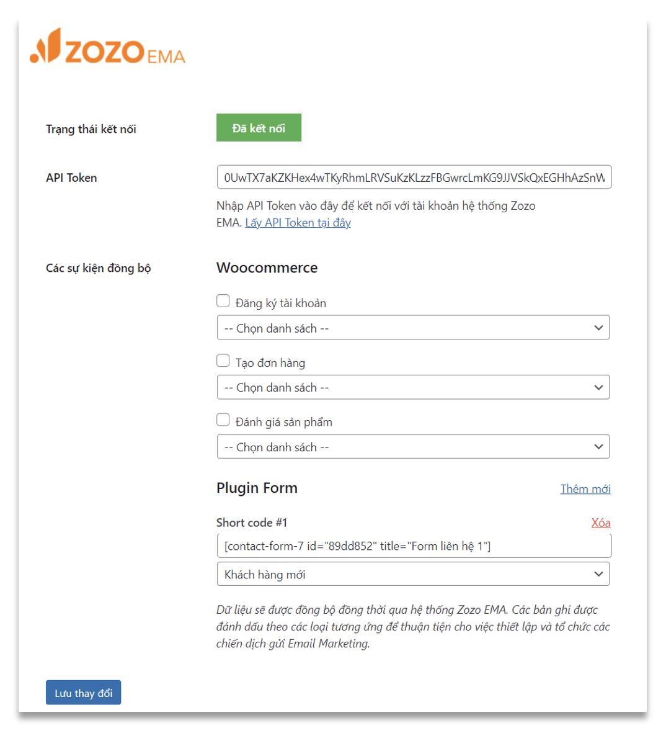Save changes with Lưu thay đổi button
This screenshot has height=741, width=666.
click(x=84, y=693)
